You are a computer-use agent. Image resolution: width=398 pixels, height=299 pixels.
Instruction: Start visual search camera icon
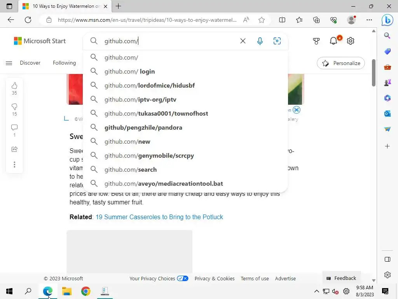277,41
